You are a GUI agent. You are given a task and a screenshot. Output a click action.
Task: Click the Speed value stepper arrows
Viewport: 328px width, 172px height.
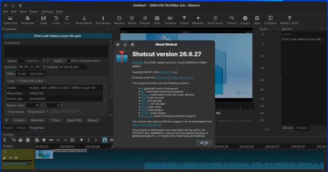coord(44,61)
